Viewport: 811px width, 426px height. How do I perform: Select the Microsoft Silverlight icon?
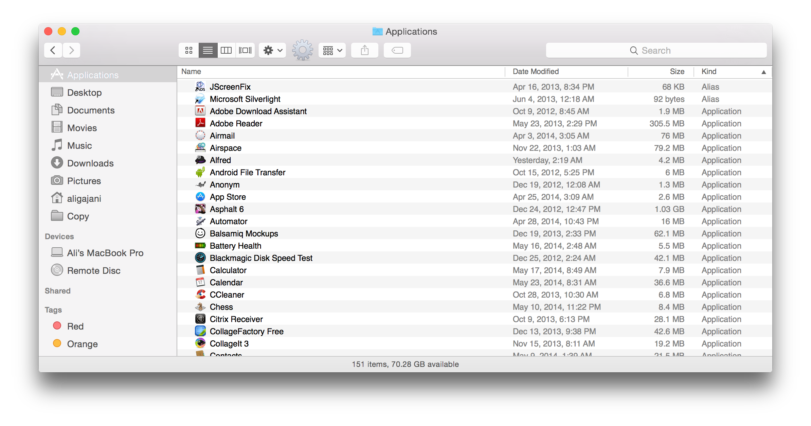(200, 99)
